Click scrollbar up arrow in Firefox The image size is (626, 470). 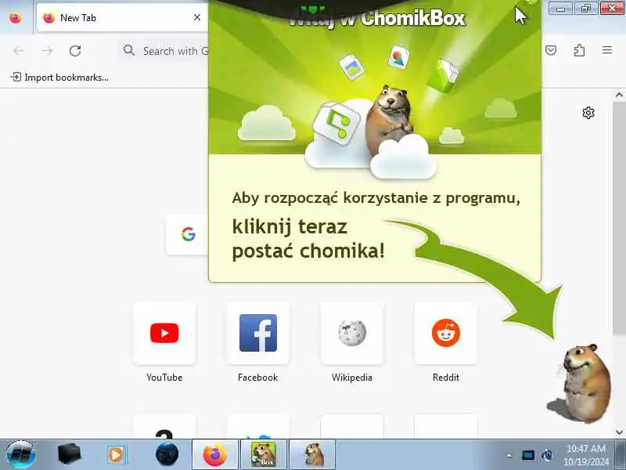click(619, 95)
